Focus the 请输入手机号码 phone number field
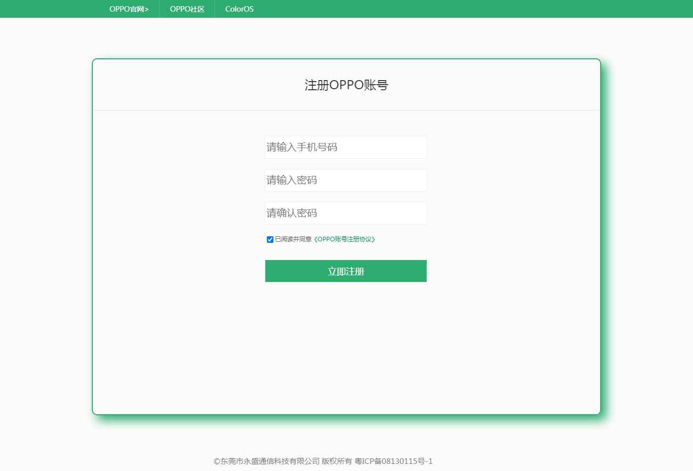The image size is (693, 471). (345, 148)
